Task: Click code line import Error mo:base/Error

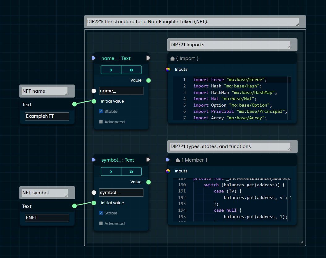Action: pos(230,79)
